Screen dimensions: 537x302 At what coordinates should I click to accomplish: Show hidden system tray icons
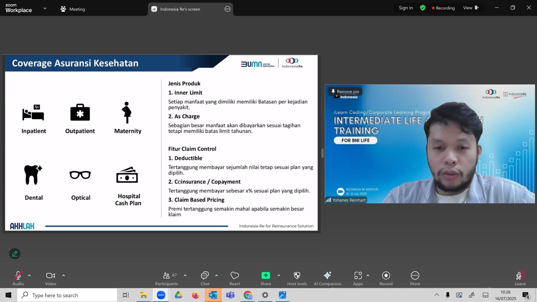click(x=437, y=295)
